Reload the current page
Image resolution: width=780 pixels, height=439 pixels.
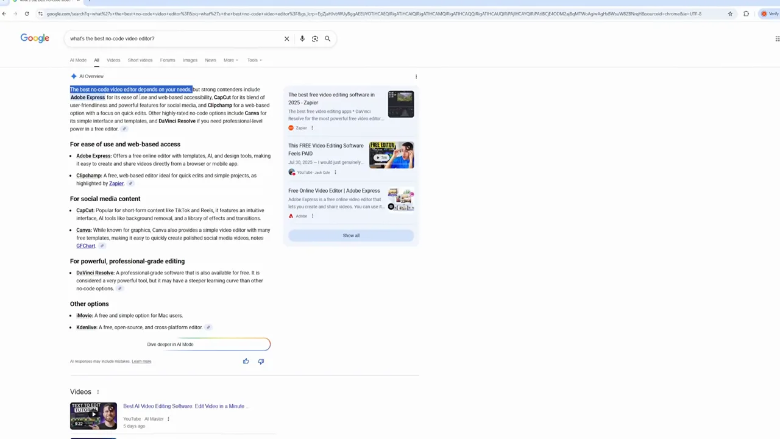(x=27, y=13)
